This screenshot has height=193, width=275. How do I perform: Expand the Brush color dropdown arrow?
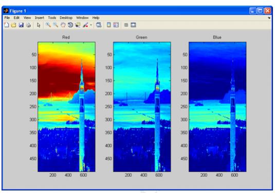pos(91,25)
